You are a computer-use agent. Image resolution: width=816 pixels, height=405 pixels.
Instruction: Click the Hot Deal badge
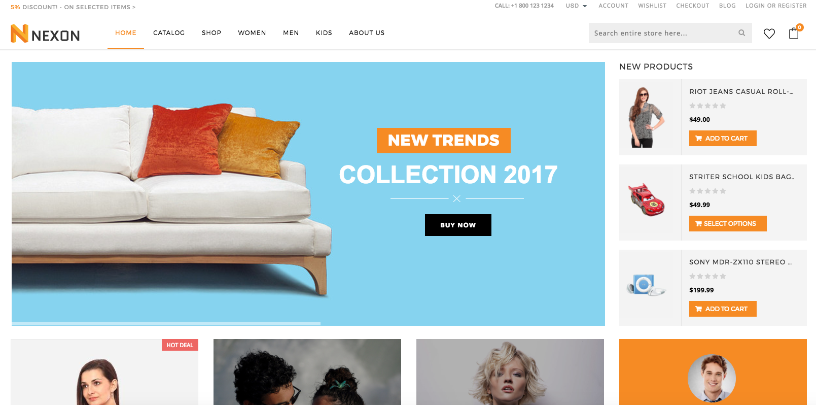180,345
